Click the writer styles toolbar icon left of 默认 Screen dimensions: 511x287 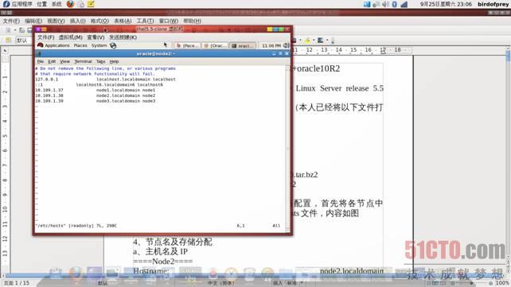pos(9,40)
